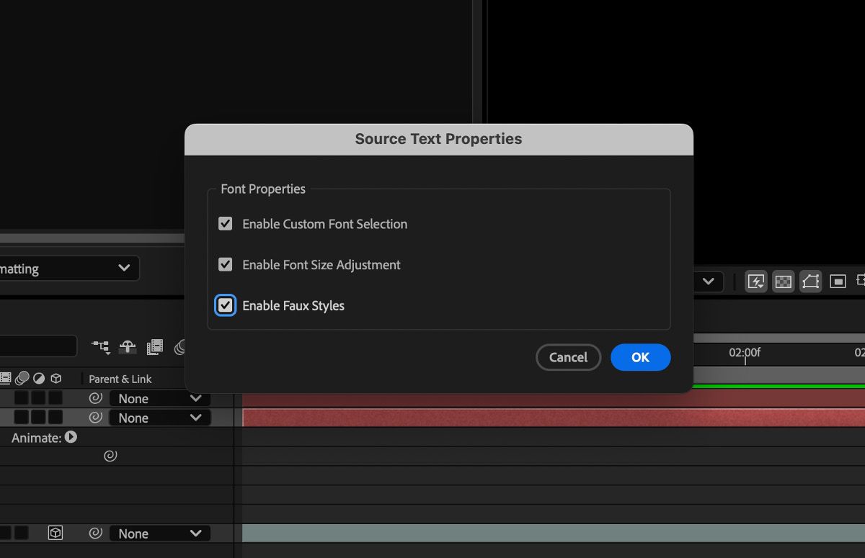
Task: Enable the Shy layers toggle
Action: (x=128, y=347)
